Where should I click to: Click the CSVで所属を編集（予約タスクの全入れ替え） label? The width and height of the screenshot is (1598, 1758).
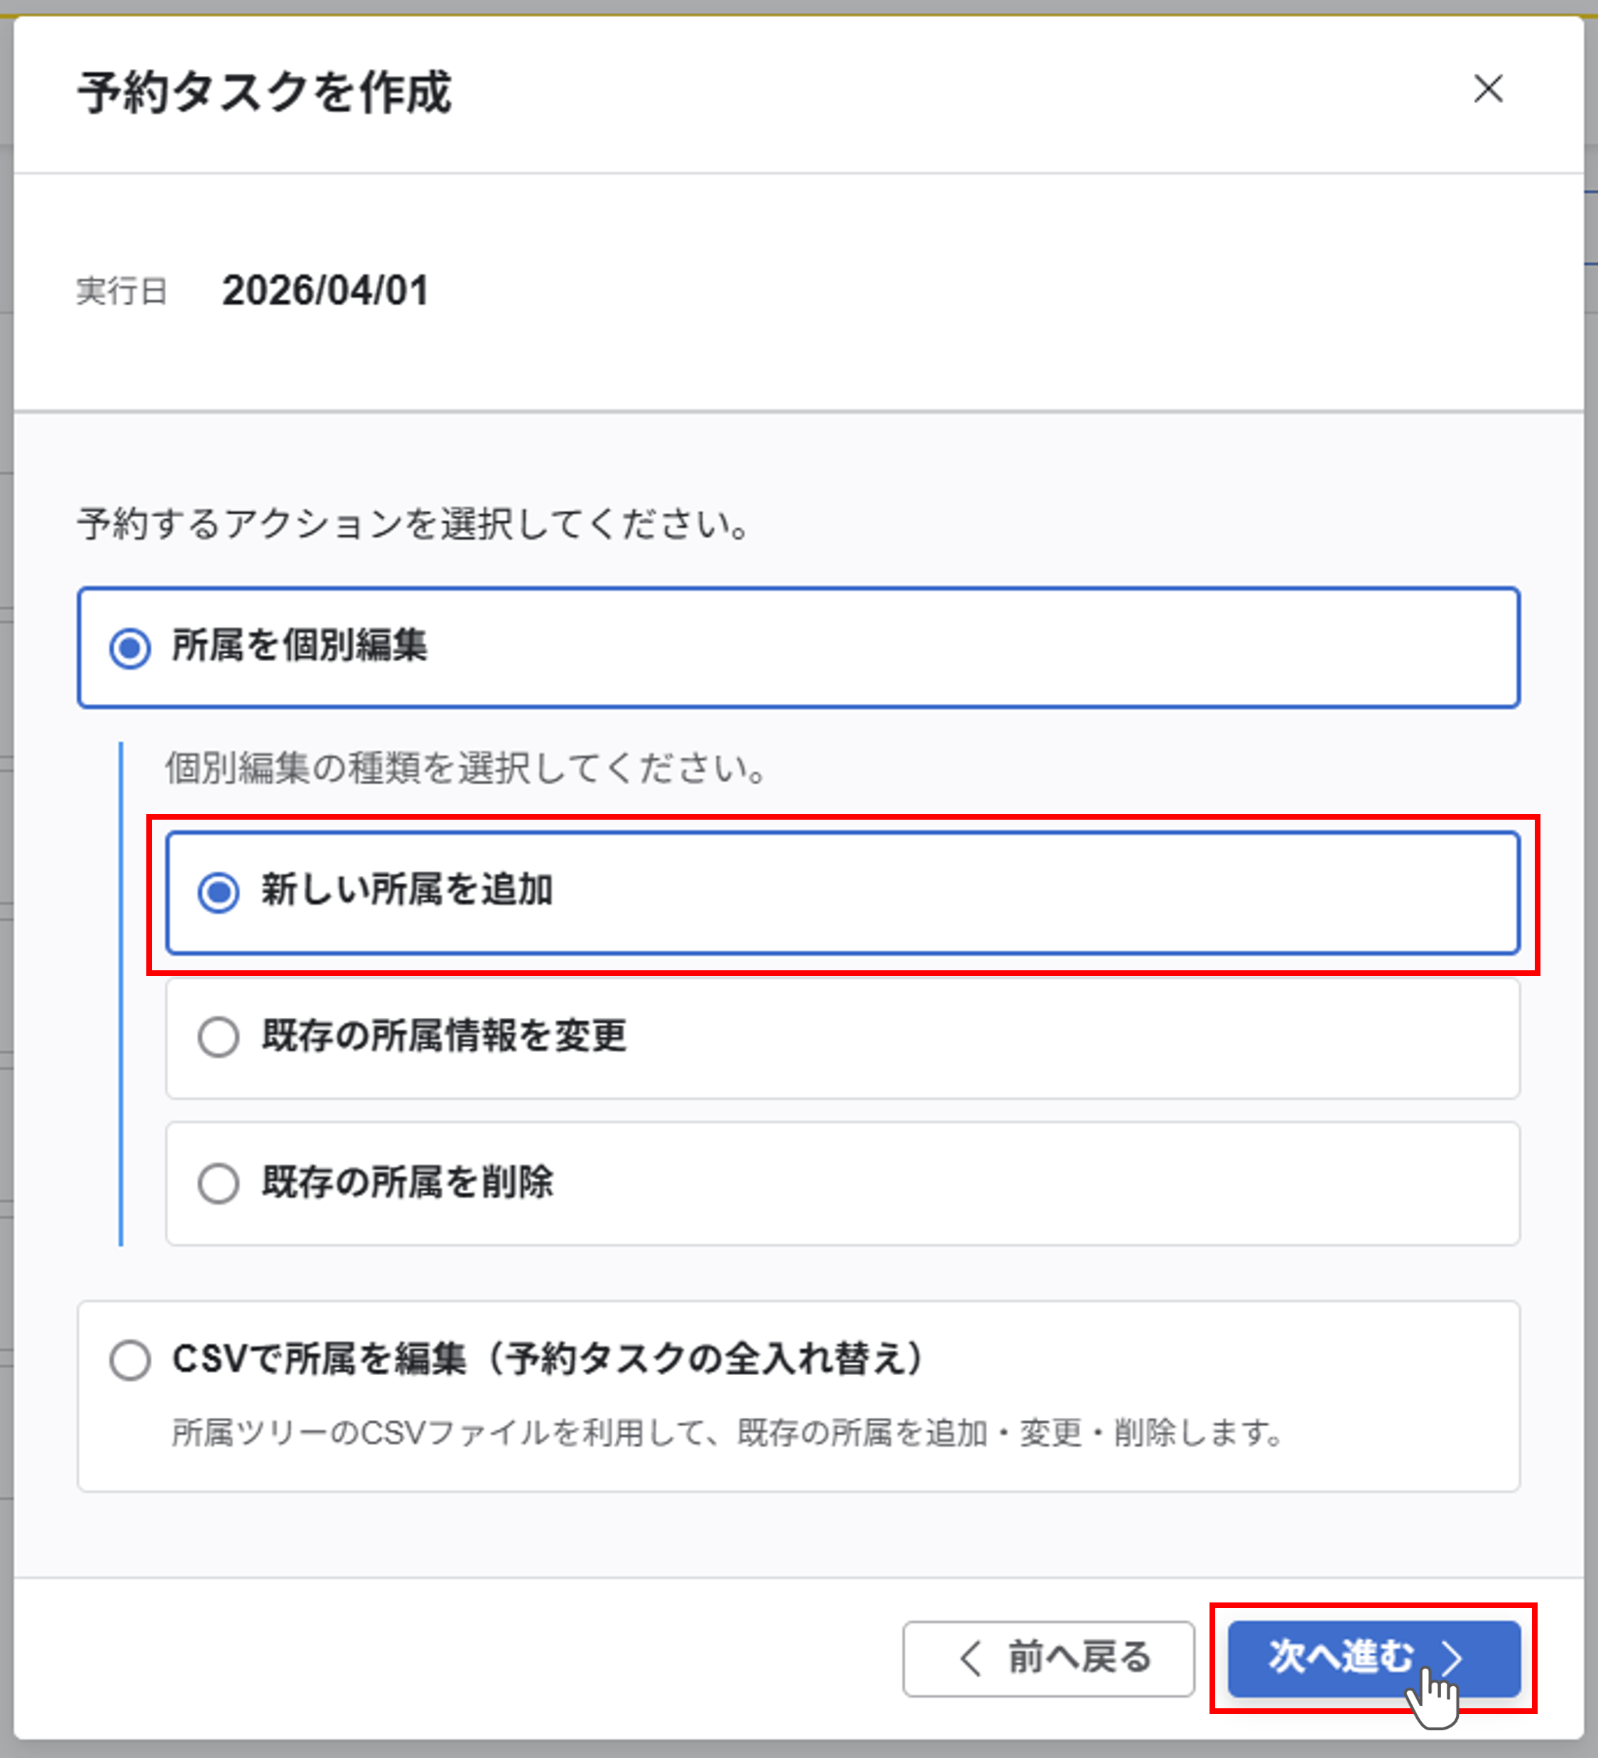click(x=548, y=1360)
